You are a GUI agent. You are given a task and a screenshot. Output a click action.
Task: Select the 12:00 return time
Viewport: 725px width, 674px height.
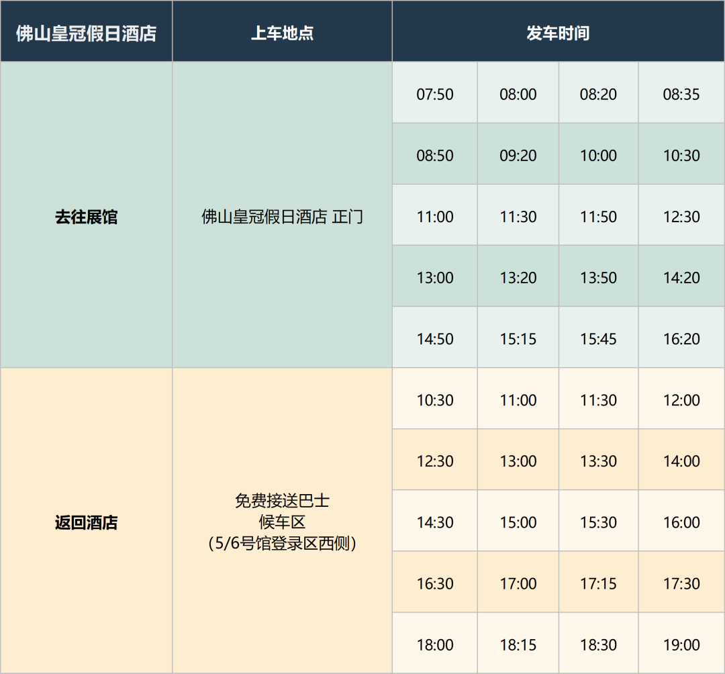point(681,399)
